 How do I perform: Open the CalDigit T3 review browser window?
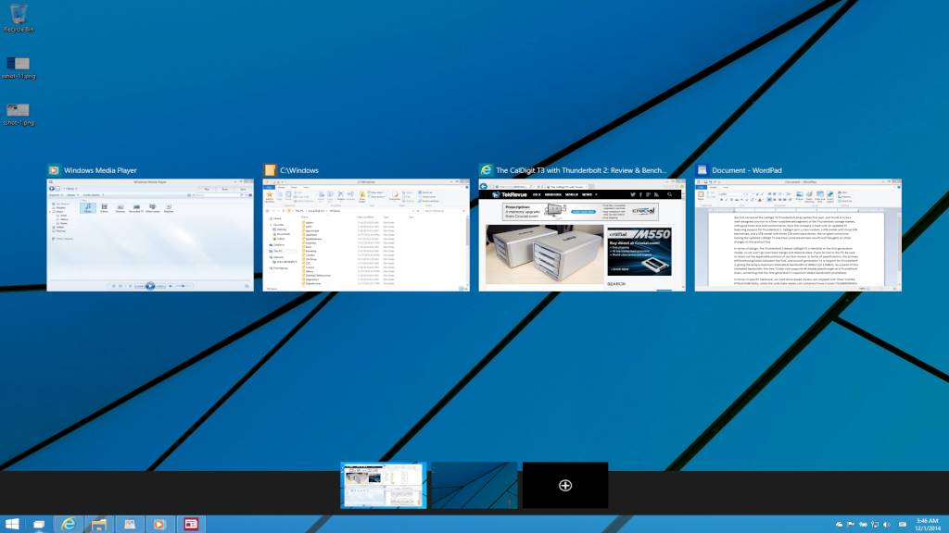[580, 229]
